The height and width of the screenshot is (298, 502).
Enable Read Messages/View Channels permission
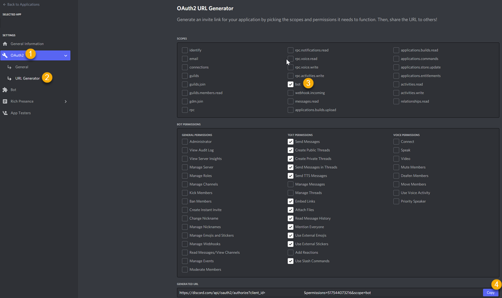pyautogui.click(x=185, y=253)
